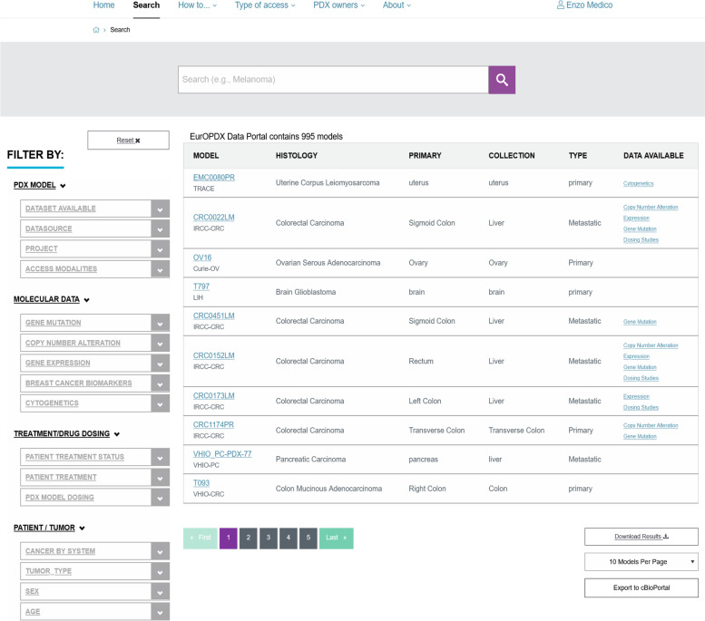Open Dosing Studies for CRC0022LM
The height and width of the screenshot is (621, 705).
click(x=641, y=240)
